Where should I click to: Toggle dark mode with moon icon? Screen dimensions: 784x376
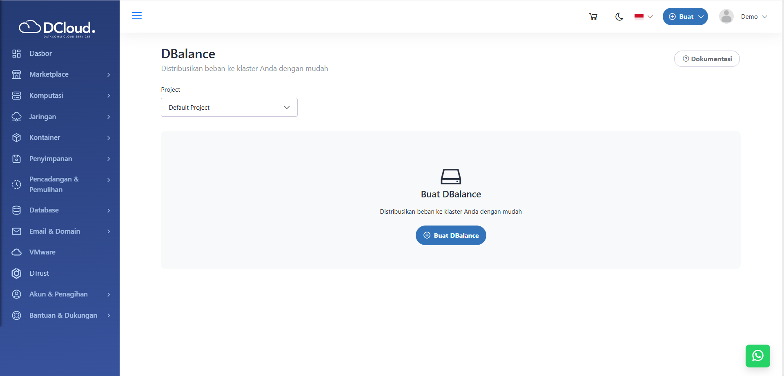tap(619, 17)
